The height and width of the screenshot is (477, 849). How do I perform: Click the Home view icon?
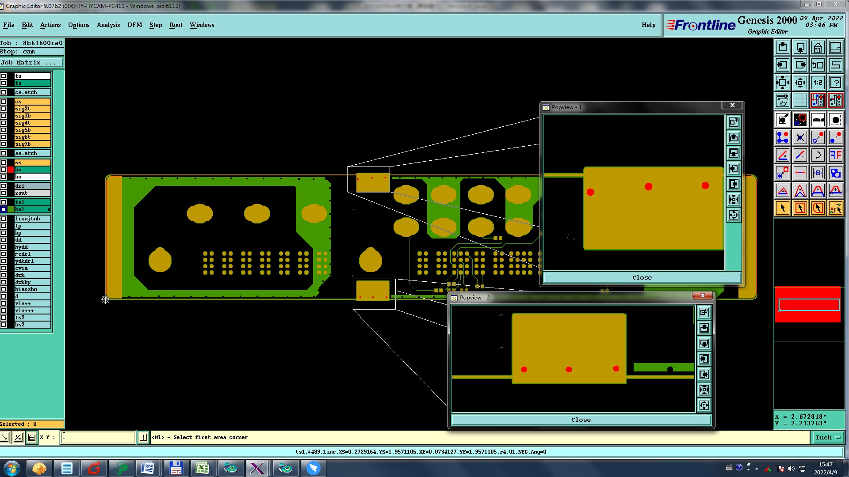(x=818, y=47)
